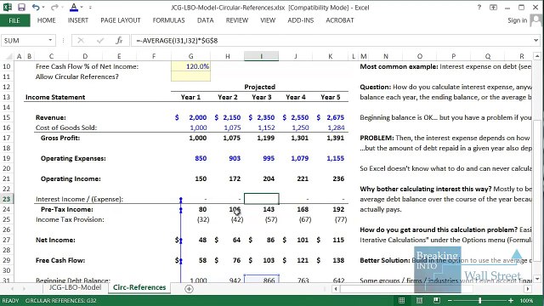The height and width of the screenshot is (306, 544).
Task: Open Insert Function fx dialog
Action: point(119,41)
